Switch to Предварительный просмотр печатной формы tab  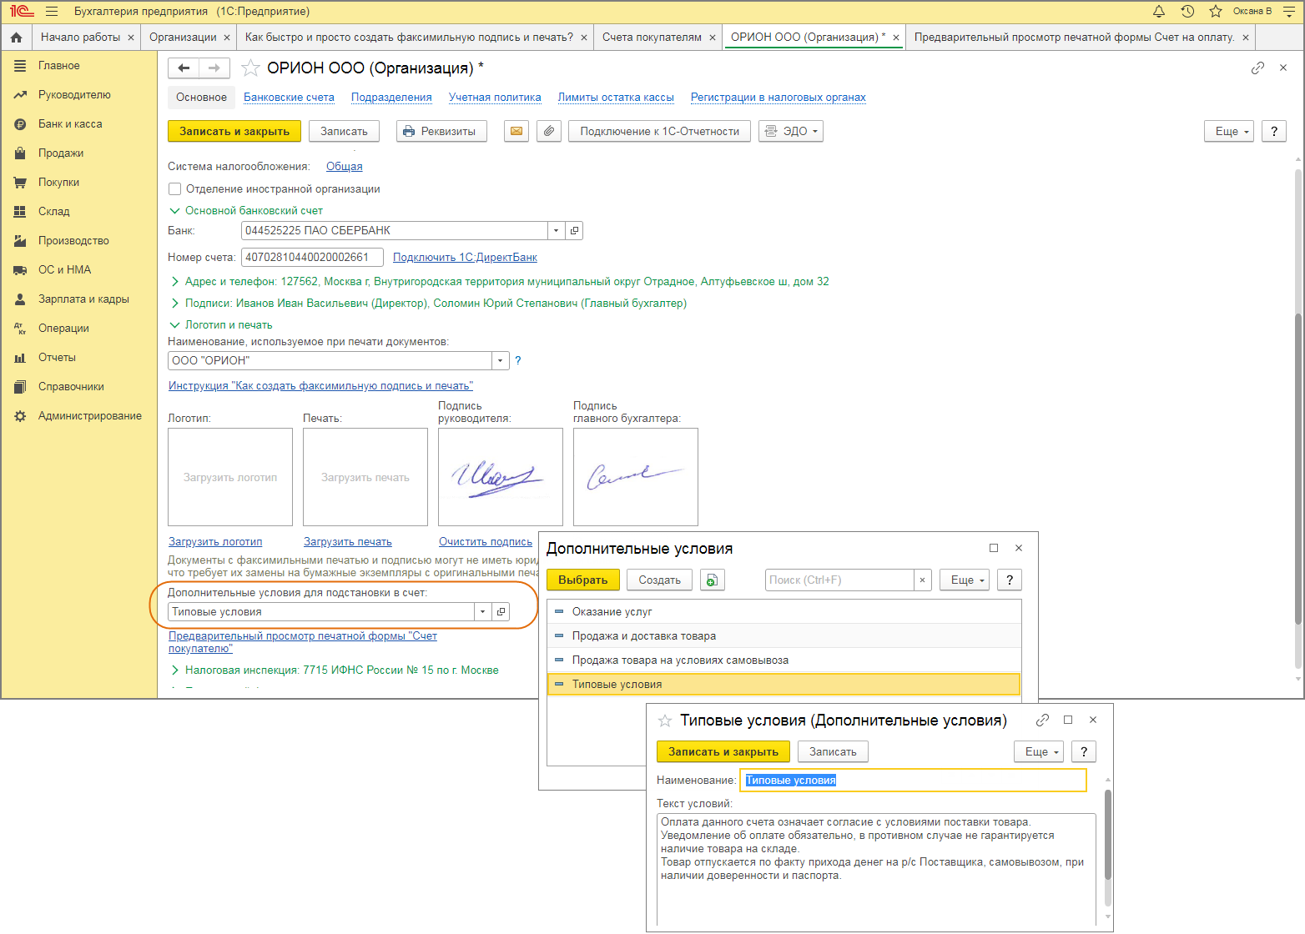click(1074, 38)
